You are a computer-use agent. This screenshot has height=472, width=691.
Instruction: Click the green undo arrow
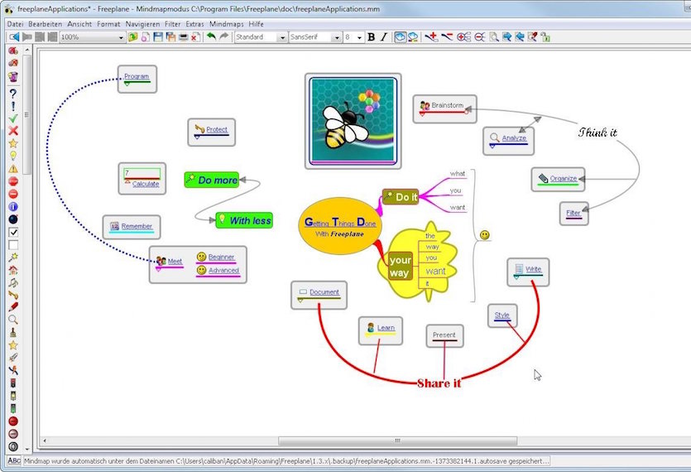(x=212, y=36)
